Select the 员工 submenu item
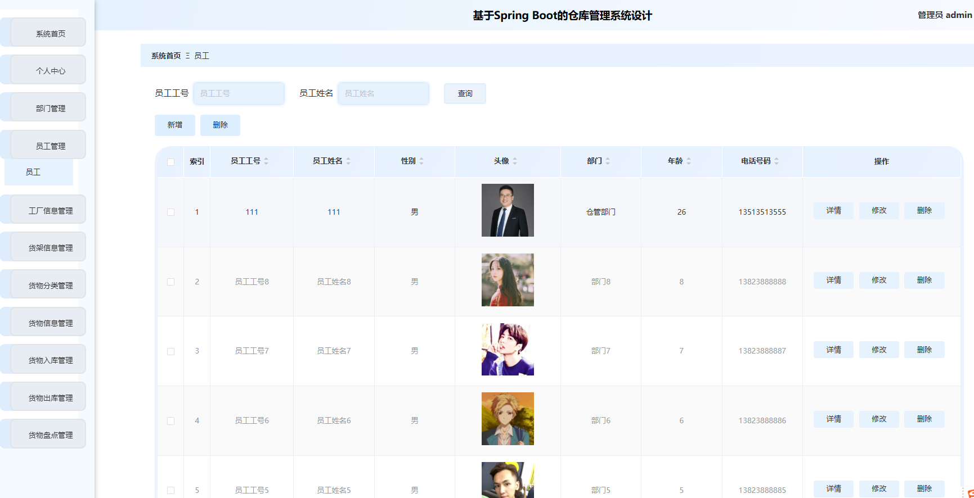Image resolution: width=974 pixels, height=498 pixels. coord(39,172)
